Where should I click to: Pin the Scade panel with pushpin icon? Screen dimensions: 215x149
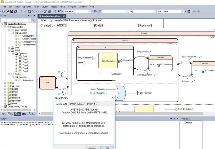(x=31, y=15)
